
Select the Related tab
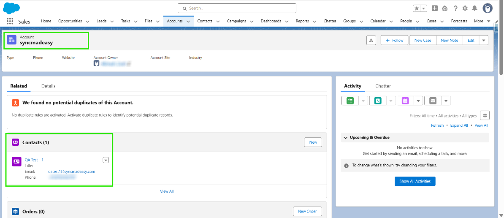[19, 86]
